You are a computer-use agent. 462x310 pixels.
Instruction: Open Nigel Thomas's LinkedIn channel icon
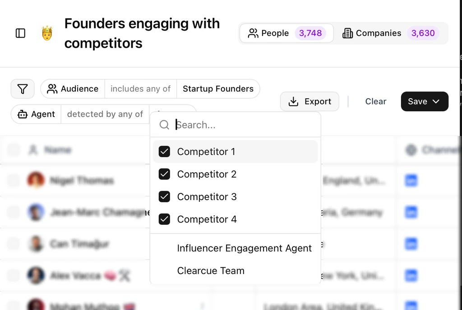[411, 180]
